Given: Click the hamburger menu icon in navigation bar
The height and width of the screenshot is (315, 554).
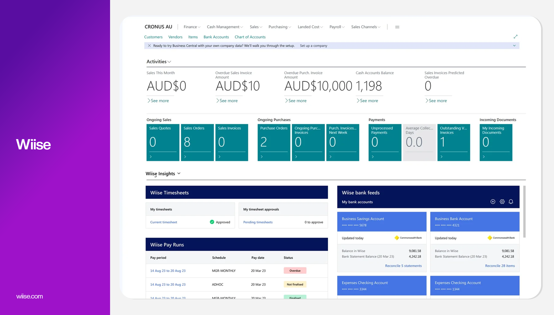Looking at the screenshot, I should 397,27.
